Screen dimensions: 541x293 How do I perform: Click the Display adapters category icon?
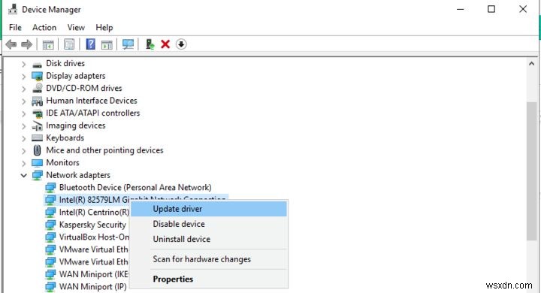click(x=38, y=76)
